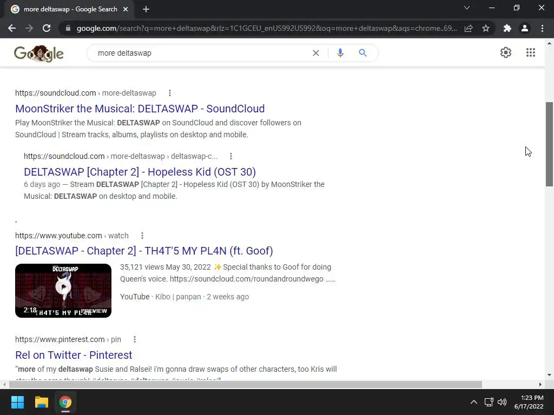Open a new browser tab
The image size is (554, 415).
pyautogui.click(x=146, y=10)
